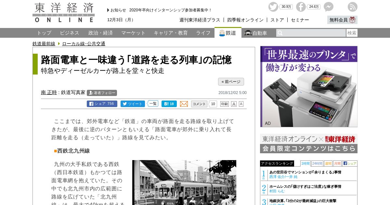Open the キャリア・教育 navigation tab
390x205 pixels.
[x=171, y=33]
